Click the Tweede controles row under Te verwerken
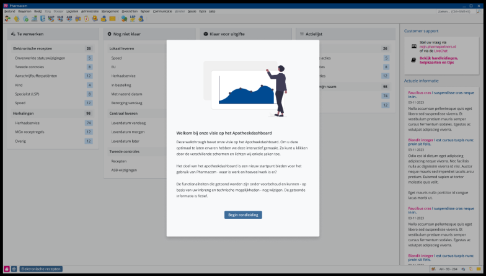The width and height of the screenshot is (486, 276). 53,67
